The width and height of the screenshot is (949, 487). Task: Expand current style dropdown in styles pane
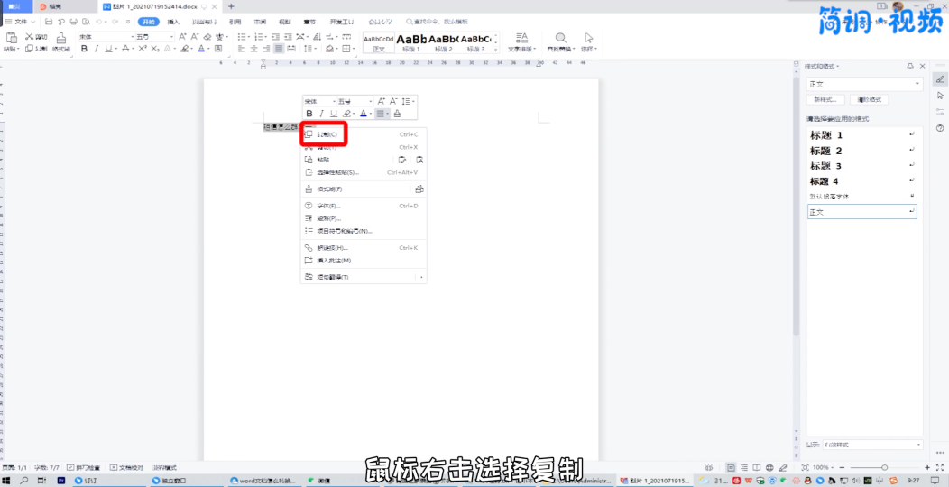point(917,83)
